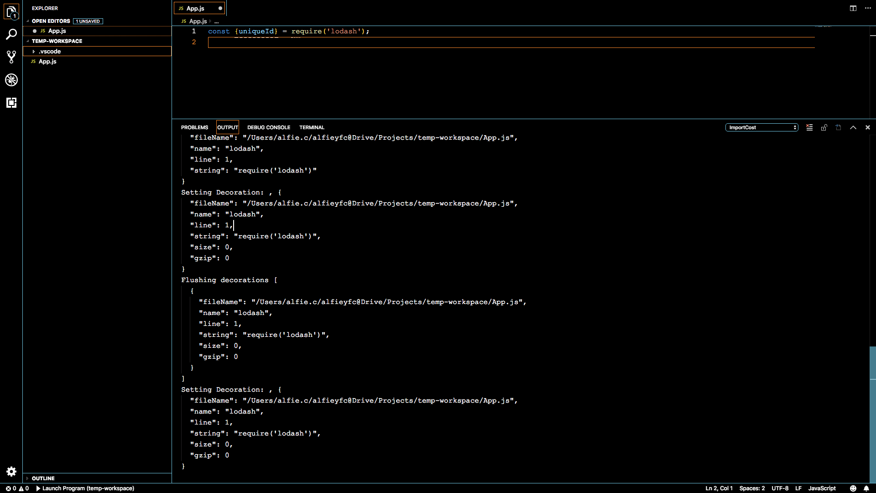Expand the OUTLINE section
876x493 pixels.
point(43,478)
